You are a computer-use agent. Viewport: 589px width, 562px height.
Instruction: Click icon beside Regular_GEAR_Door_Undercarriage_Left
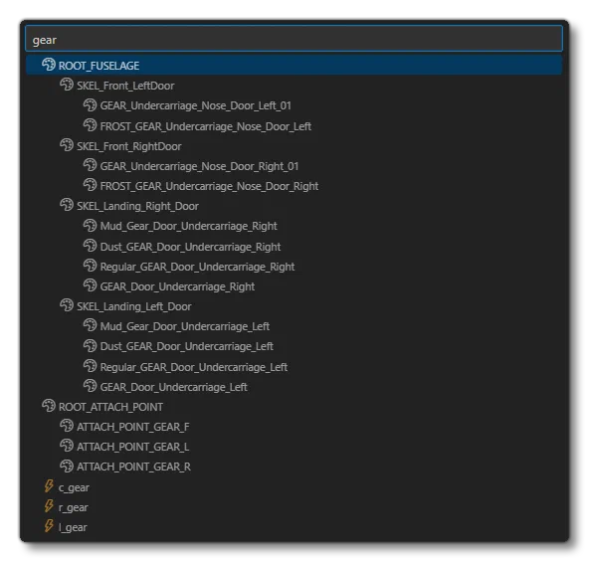pos(90,366)
